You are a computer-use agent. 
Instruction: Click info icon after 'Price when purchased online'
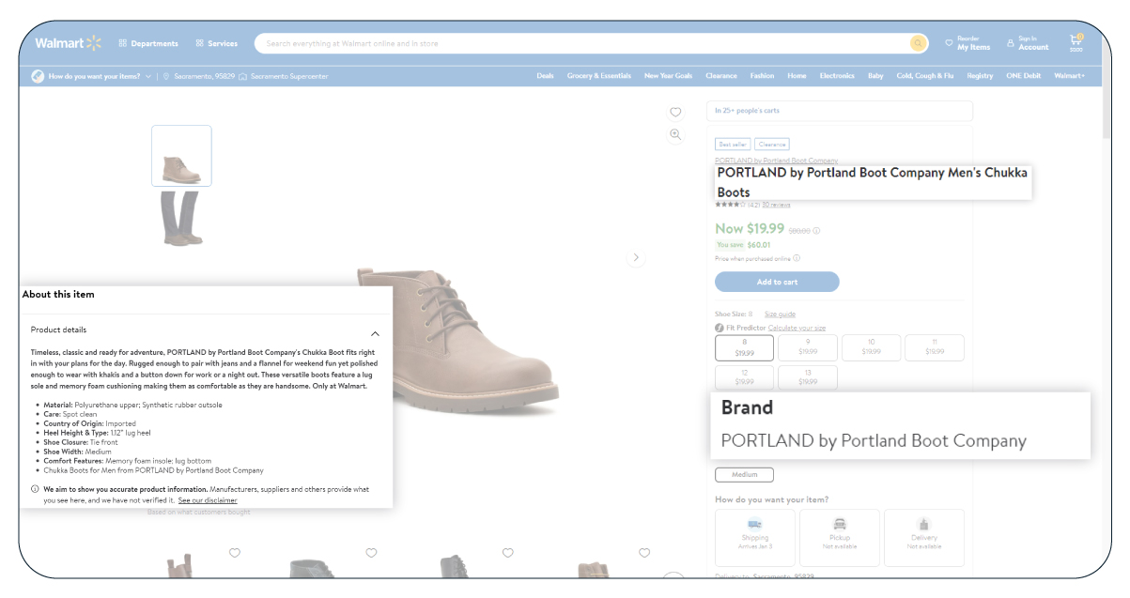(x=797, y=258)
